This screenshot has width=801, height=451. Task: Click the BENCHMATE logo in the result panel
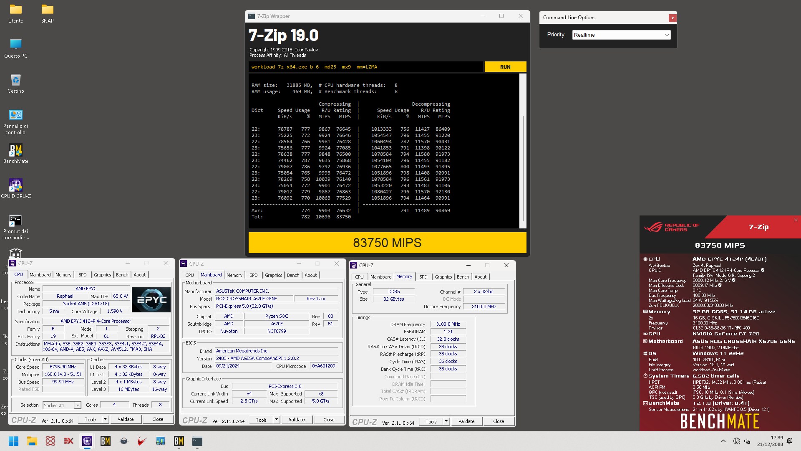(x=720, y=422)
